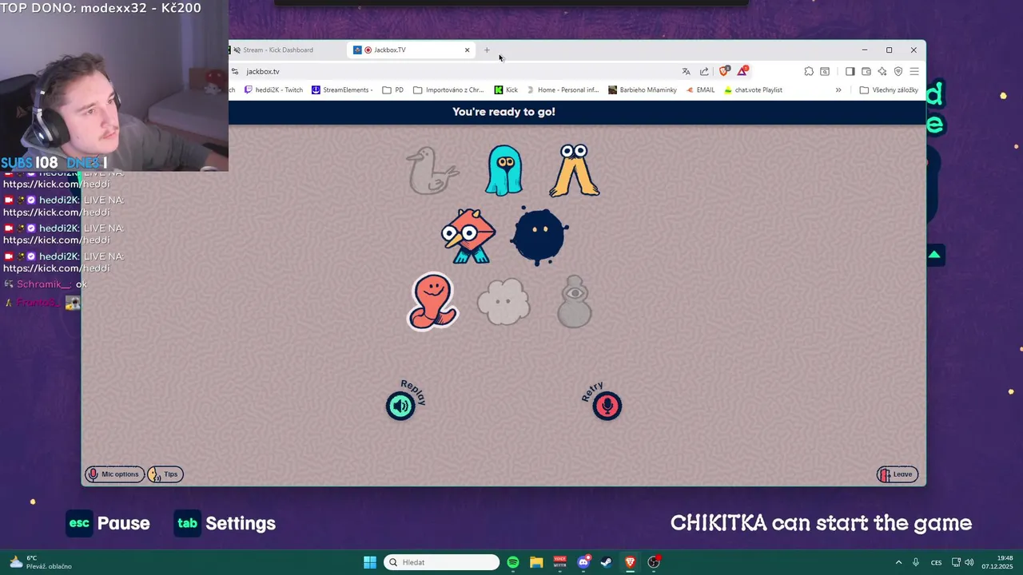Select the orange bird-faced fish character
1023x575 pixels.
pos(469,236)
